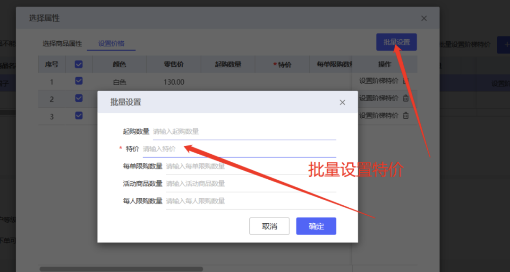Toggle the header select-all checkbox
510x272 pixels.
[79, 64]
